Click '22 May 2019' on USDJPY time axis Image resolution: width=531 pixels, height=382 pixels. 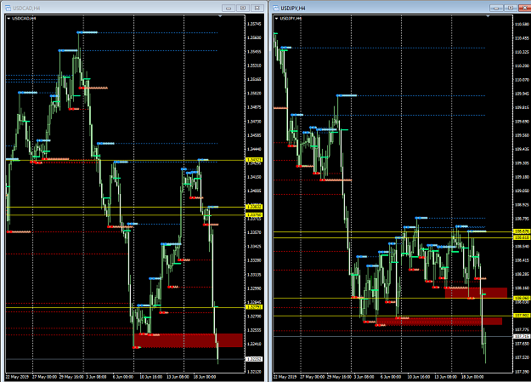point(285,377)
